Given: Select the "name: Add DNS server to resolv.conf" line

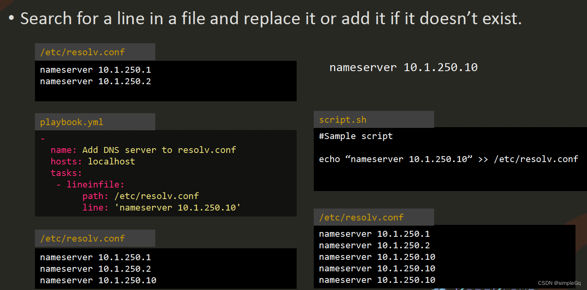Looking at the screenshot, I should (x=143, y=150).
